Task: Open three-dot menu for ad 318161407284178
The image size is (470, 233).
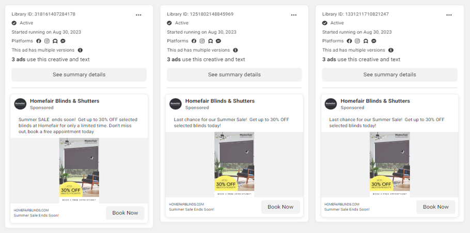Action: tap(138, 15)
